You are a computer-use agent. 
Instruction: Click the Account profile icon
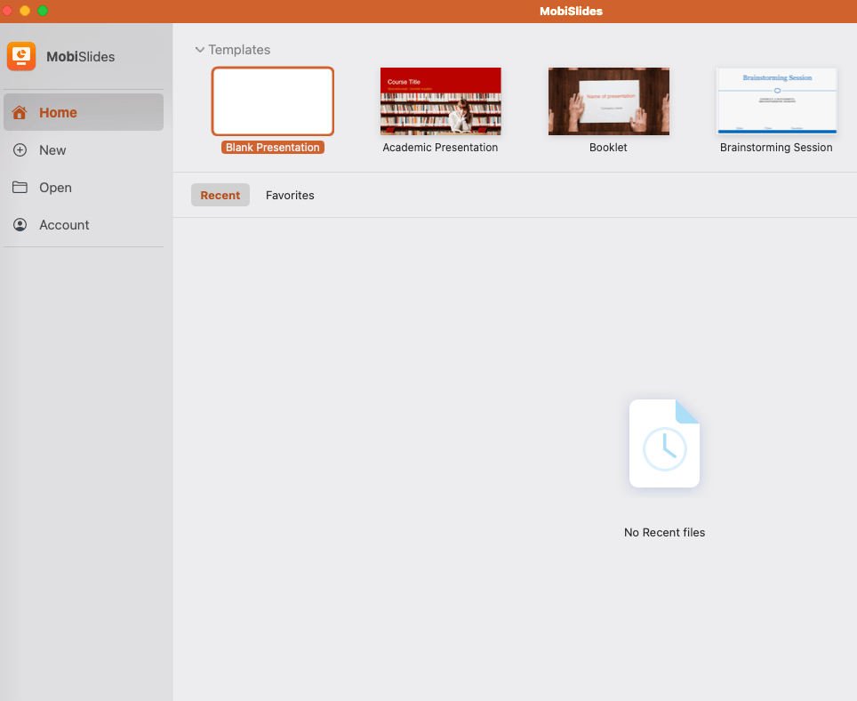(20, 225)
